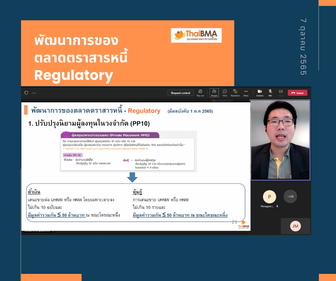Viewport: 336px width, 281px height.
Task: Click the shield security icon in meeting bar
Action: (x=26, y=93)
